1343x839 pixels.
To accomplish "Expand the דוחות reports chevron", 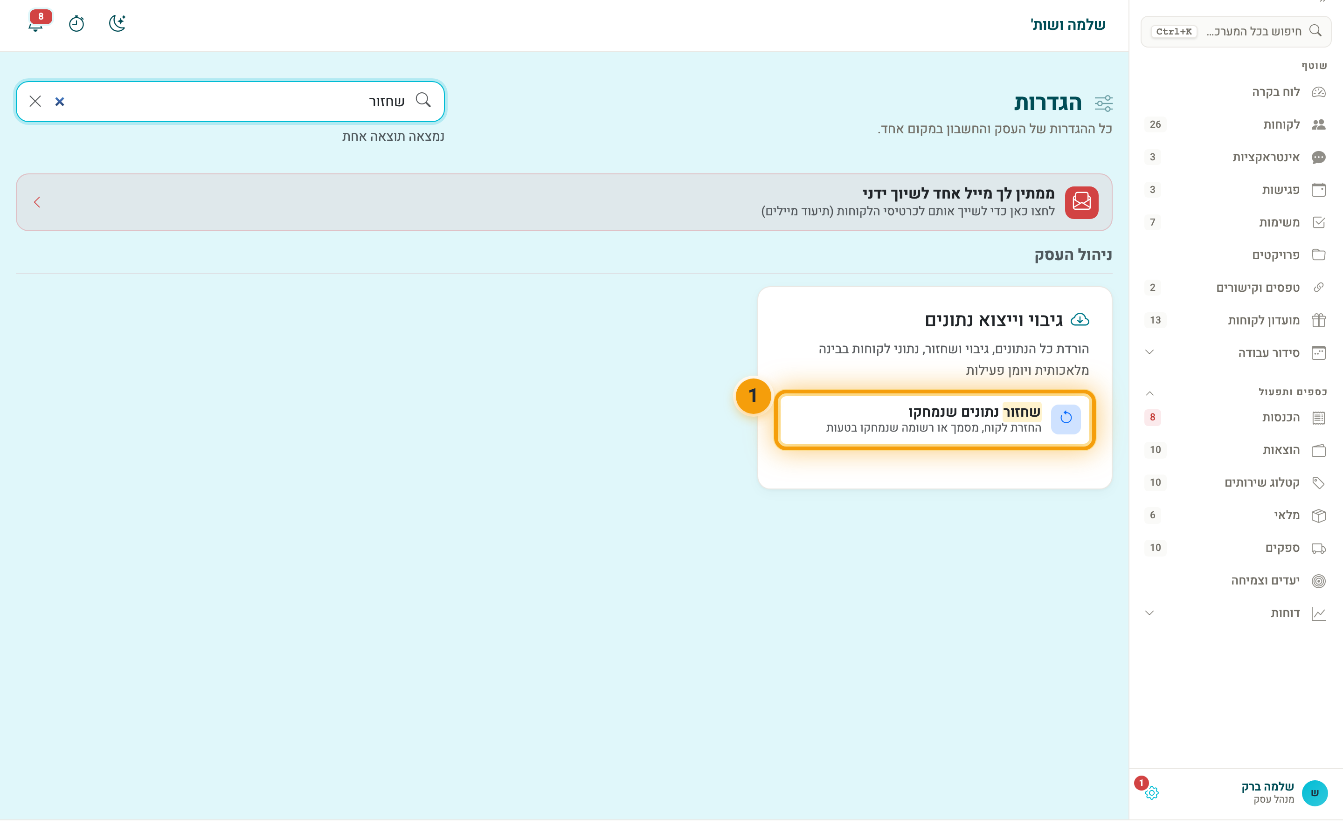I will tap(1149, 613).
